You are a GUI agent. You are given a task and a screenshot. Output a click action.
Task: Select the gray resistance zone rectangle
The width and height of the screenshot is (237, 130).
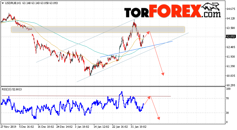pos(98,30)
